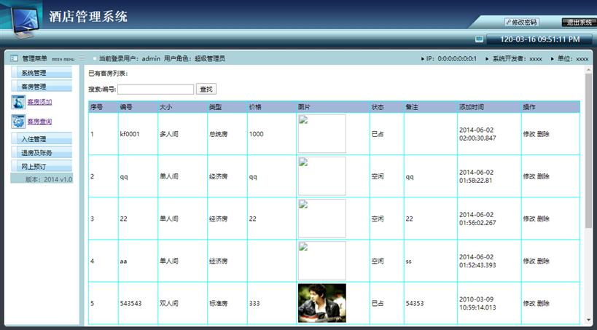
Task: Click the broken image in row 1
Action: click(321, 134)
